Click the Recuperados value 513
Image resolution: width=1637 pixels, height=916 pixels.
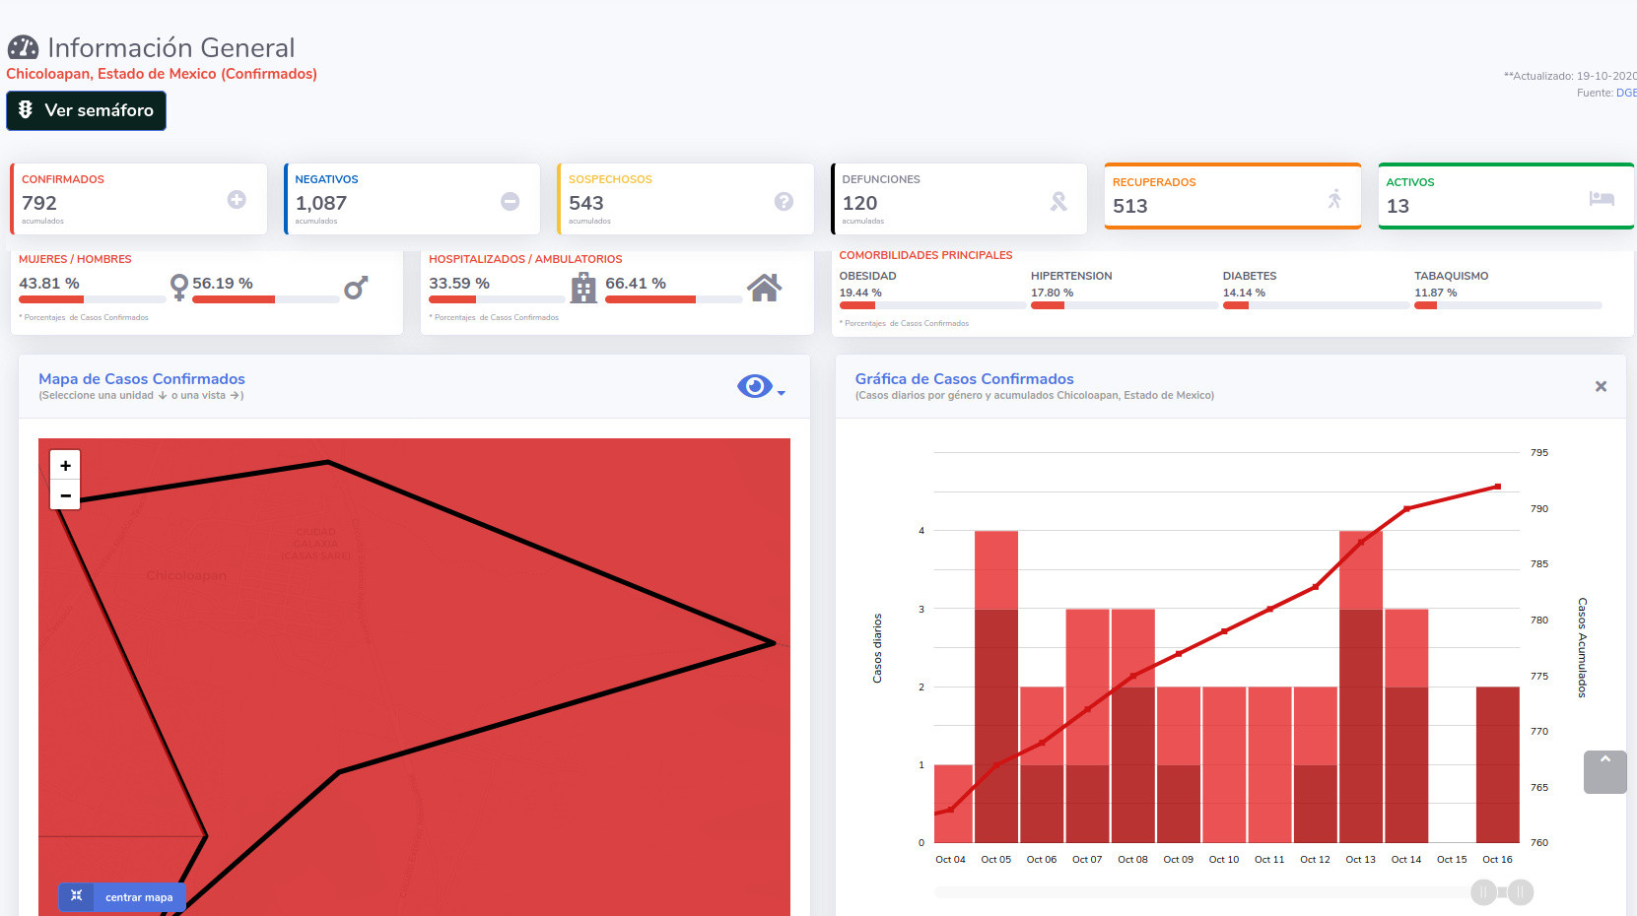coord(1130,206)
